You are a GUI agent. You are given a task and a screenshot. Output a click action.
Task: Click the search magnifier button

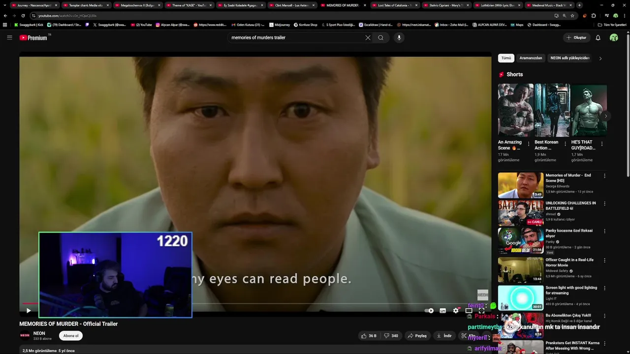pyautogui.click(x=381, y=37)
